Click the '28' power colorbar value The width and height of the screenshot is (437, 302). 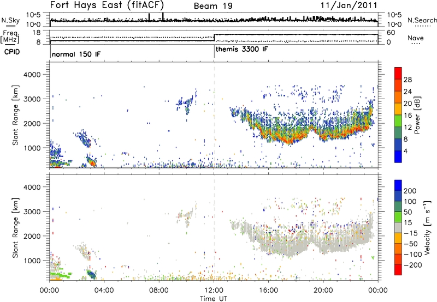click(408, 80)
